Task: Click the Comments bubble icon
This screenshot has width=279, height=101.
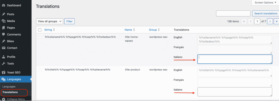Action: click(x=3, y=35)
